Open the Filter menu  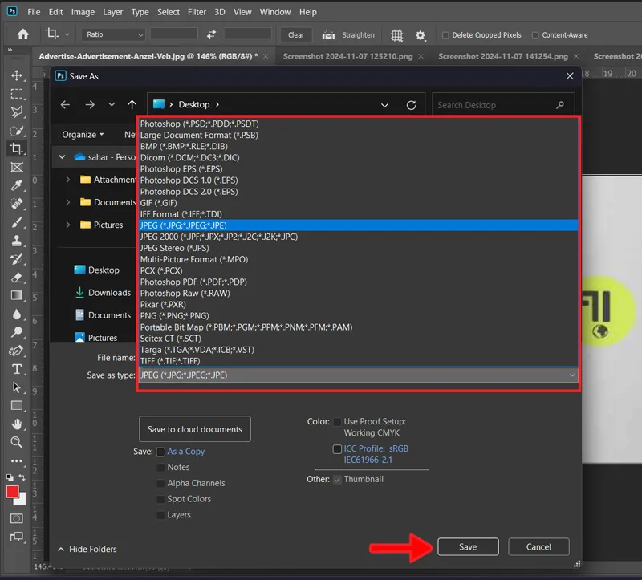(197, 12)
